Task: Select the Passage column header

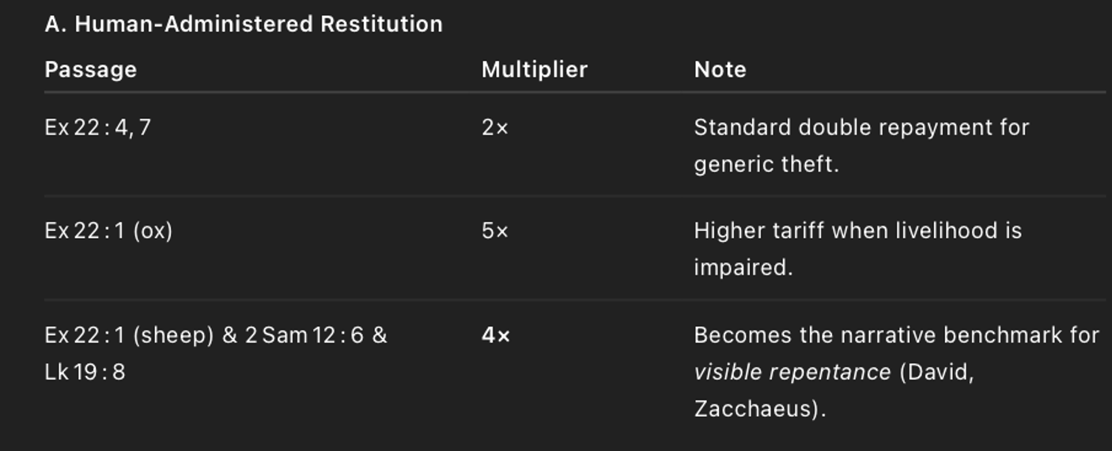Action: pos(91,70)
